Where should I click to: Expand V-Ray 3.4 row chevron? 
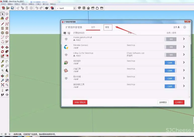[x=184, y=55]
